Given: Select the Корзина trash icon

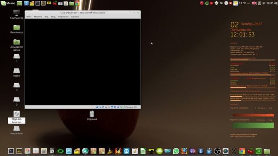Looking at the screenshot, I should 92,115.
